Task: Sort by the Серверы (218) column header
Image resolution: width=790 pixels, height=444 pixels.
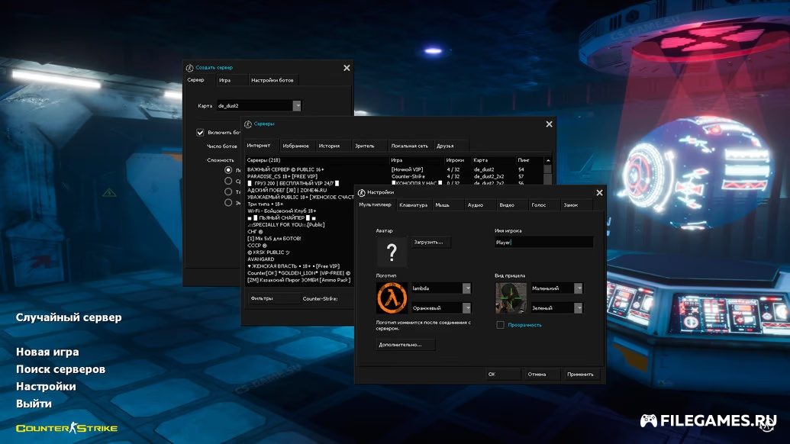Action: [317, 160]
